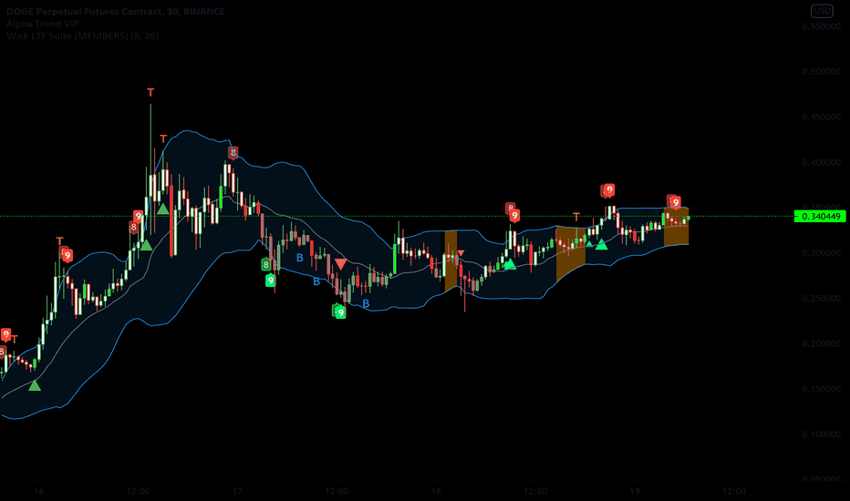Click the current price label 0.340449
This screenshot has width=850, height=501.
click(x=821, y=217)
